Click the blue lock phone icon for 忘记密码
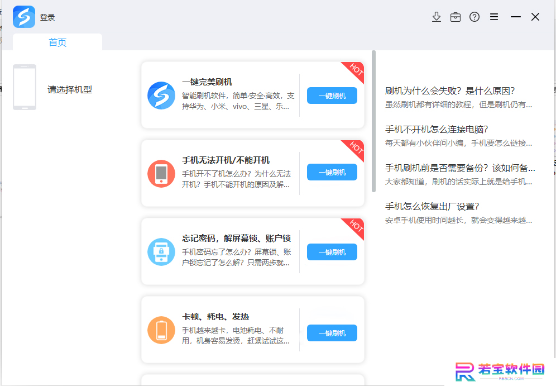 click(161, 251)
